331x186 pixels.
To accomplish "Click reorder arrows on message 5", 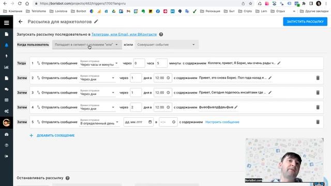I will tap(38, 122).
